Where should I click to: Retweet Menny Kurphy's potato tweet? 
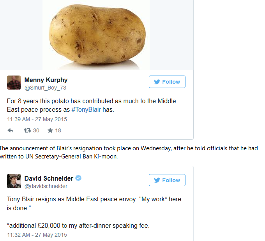coord(28,130)
